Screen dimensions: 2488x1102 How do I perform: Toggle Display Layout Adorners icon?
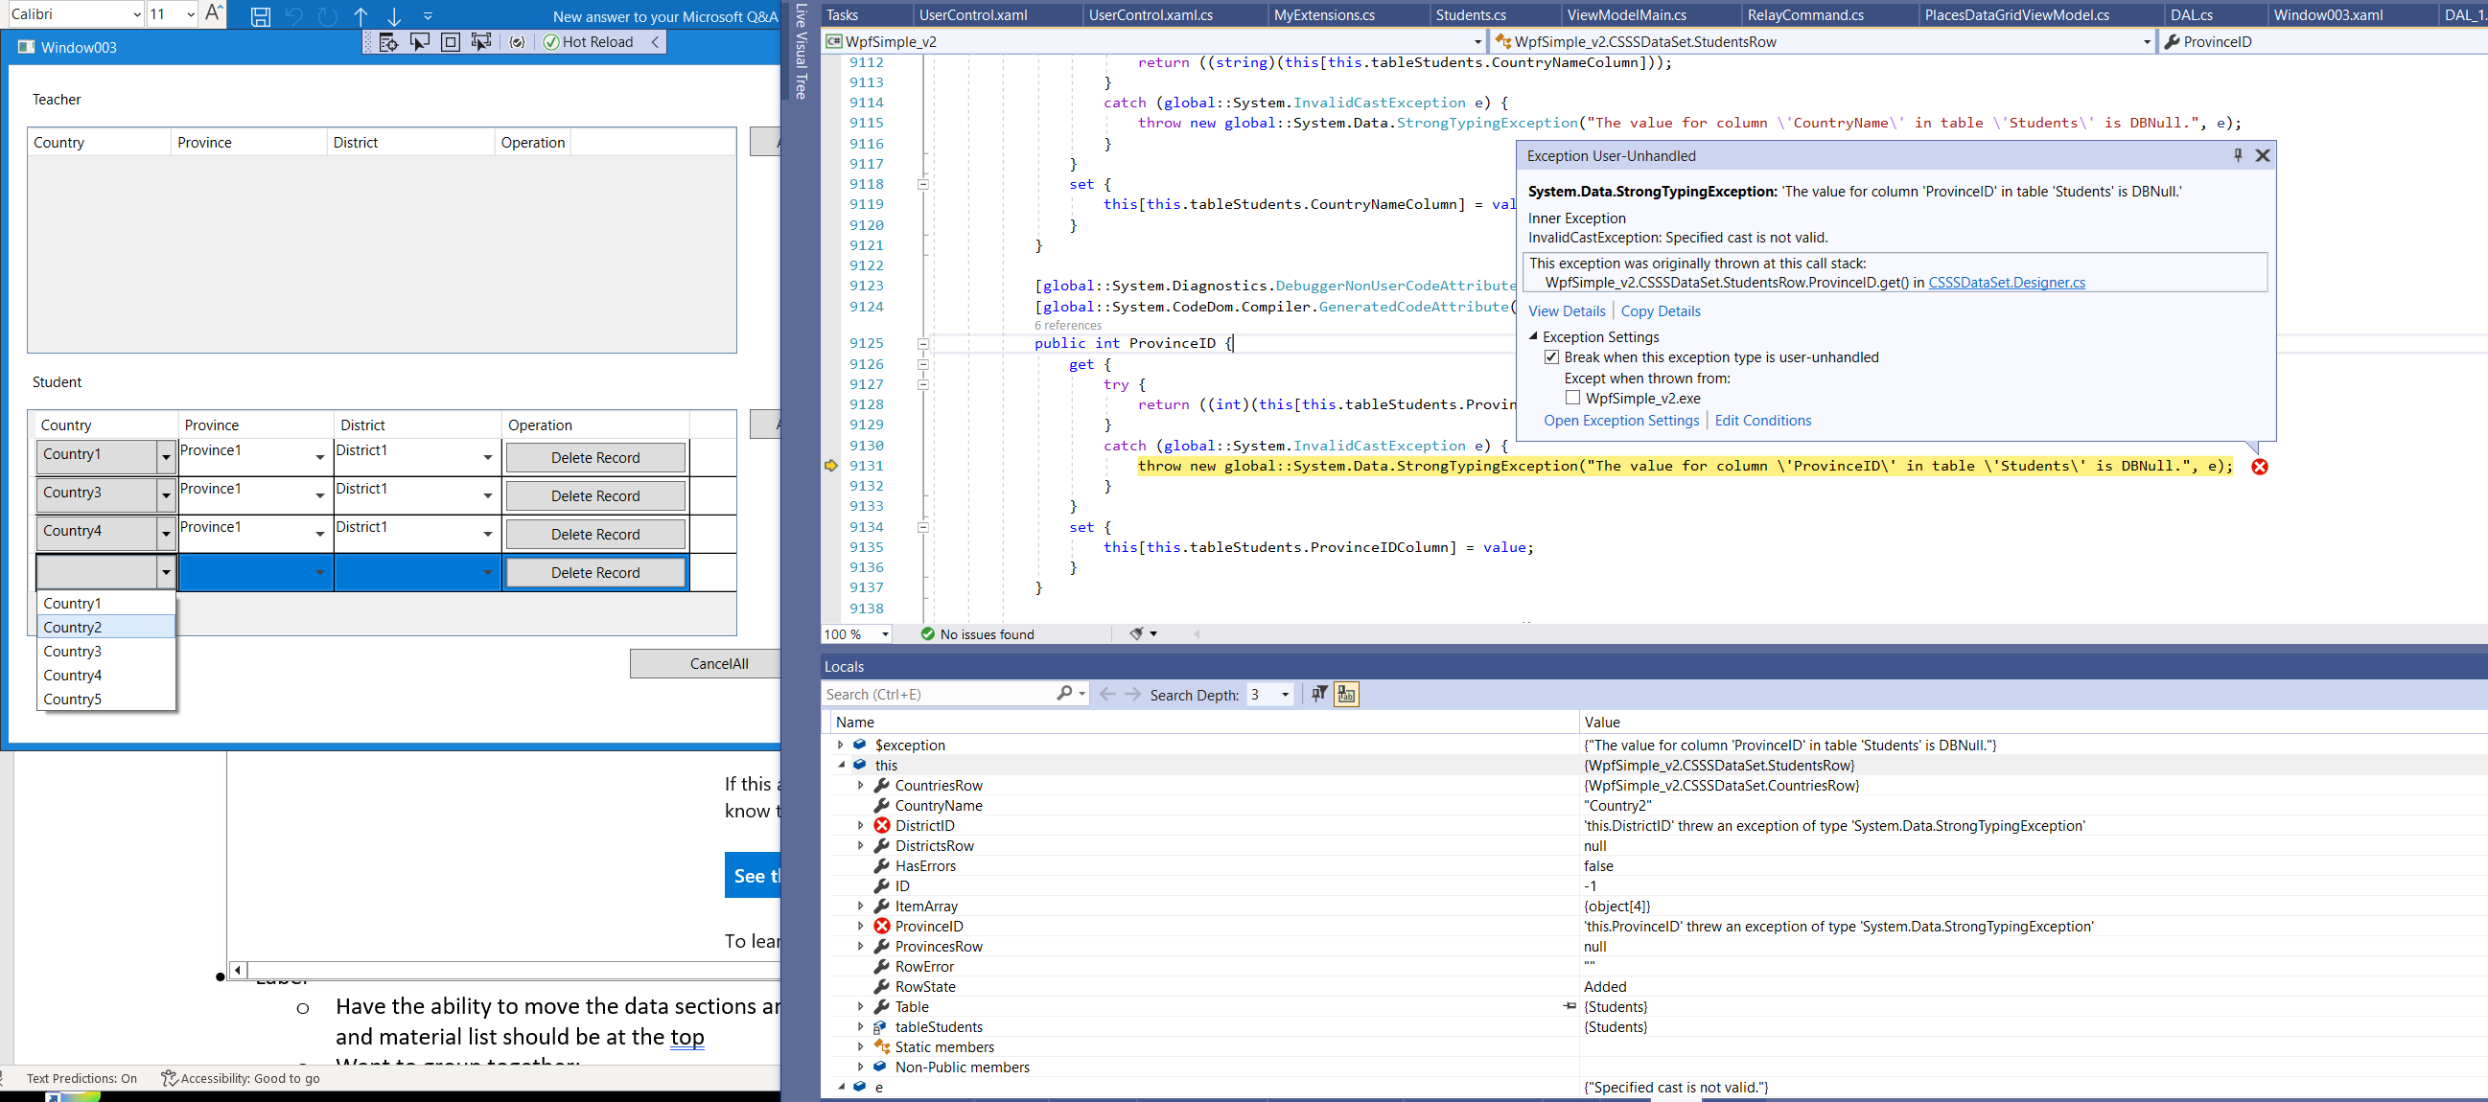[450, 42]
